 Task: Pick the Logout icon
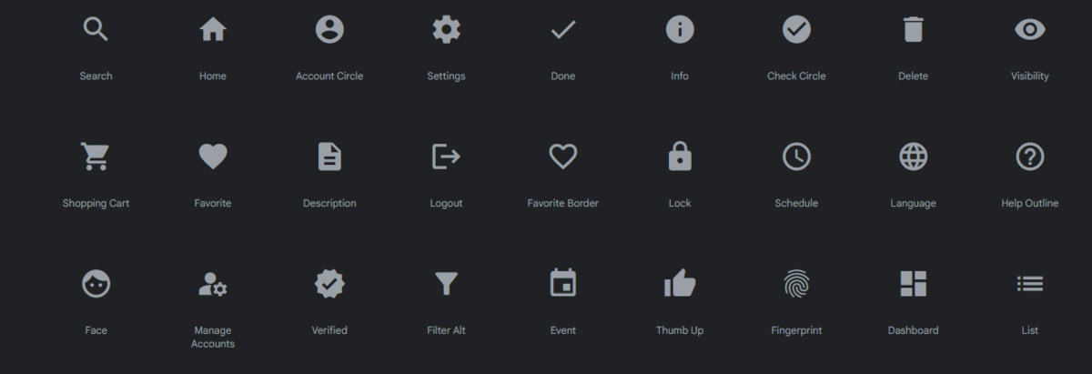446,157
